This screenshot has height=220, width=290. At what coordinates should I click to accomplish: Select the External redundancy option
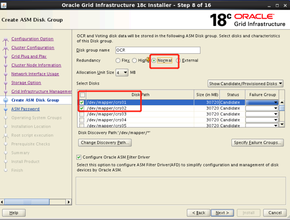coord(178,60)
